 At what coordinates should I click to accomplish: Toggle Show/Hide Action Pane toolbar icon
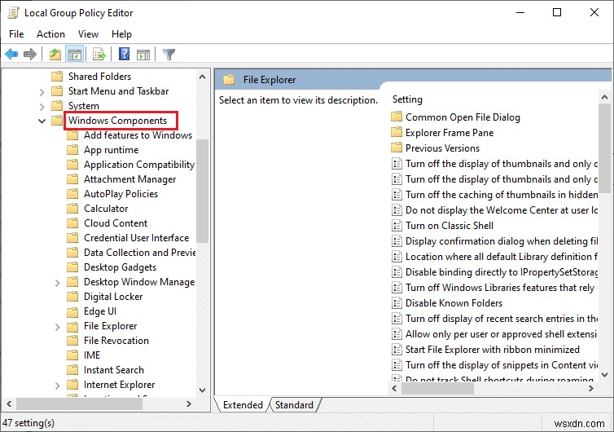(143, 55)
